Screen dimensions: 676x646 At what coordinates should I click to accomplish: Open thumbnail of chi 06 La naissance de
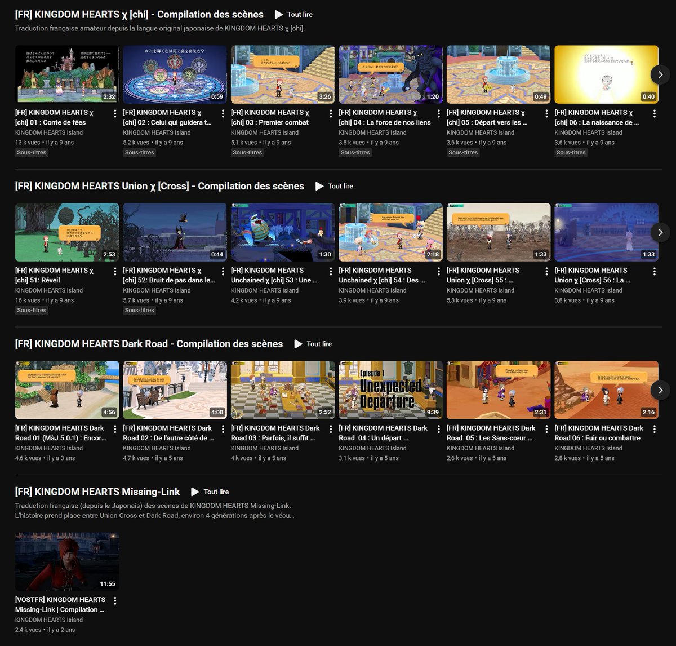(x=606, y=74)
